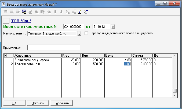Click the crossed-out Dt/Kt toolbar icon
The image size is (182, 109).
pyautogui.click(x=37, y=12)
